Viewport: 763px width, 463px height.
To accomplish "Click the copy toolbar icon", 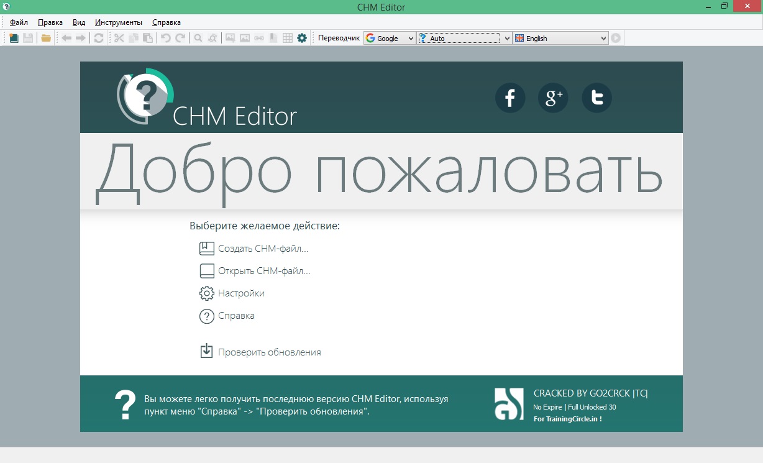I will 133,38.
